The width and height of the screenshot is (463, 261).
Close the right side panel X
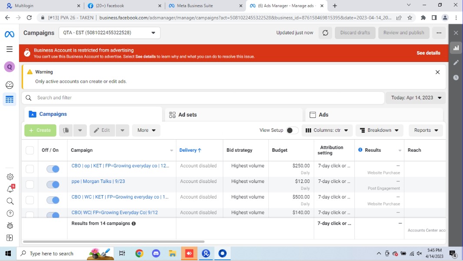pos(456,33)
